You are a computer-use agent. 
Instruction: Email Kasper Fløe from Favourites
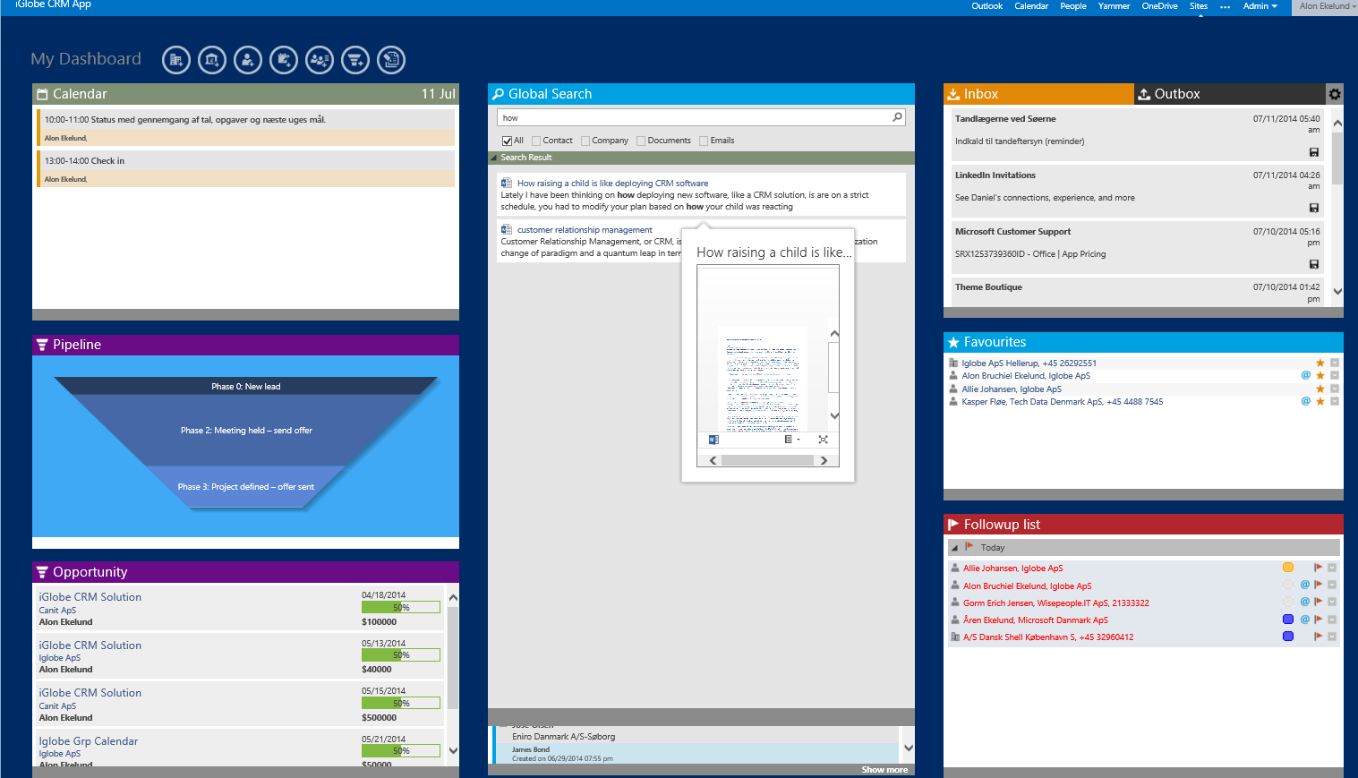[1305, 401]
